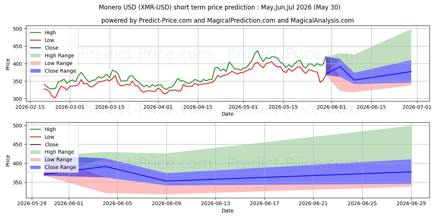Viewport: 439px width, 219px height.
Task: Click the blue Close legend line in top chart
Action: coord(35,48)
